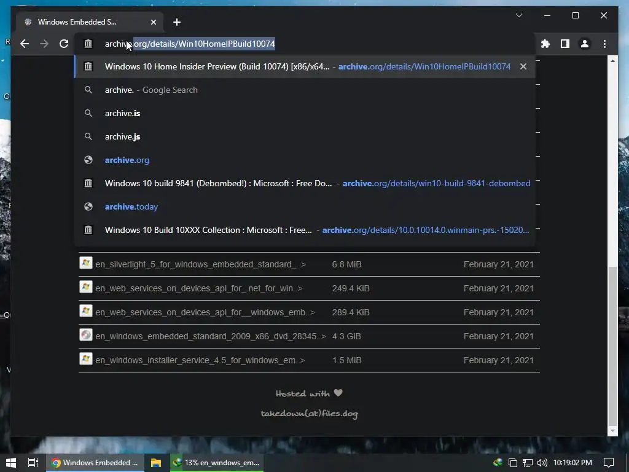Viewport: 629px width, 472px height.
Task: Download en_windows_embedded_standard_2009_x86_dvd file
Action: click(x=211, y=336)
